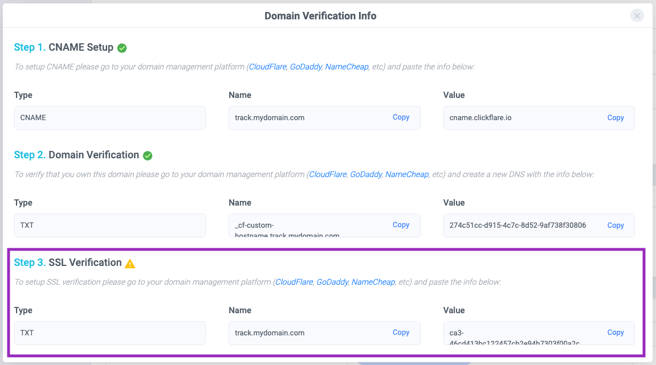Open the NameCheap link in Step 3
Image resolution: width=656 pixels, height=365 pixels.
click(x=373, y=282)
